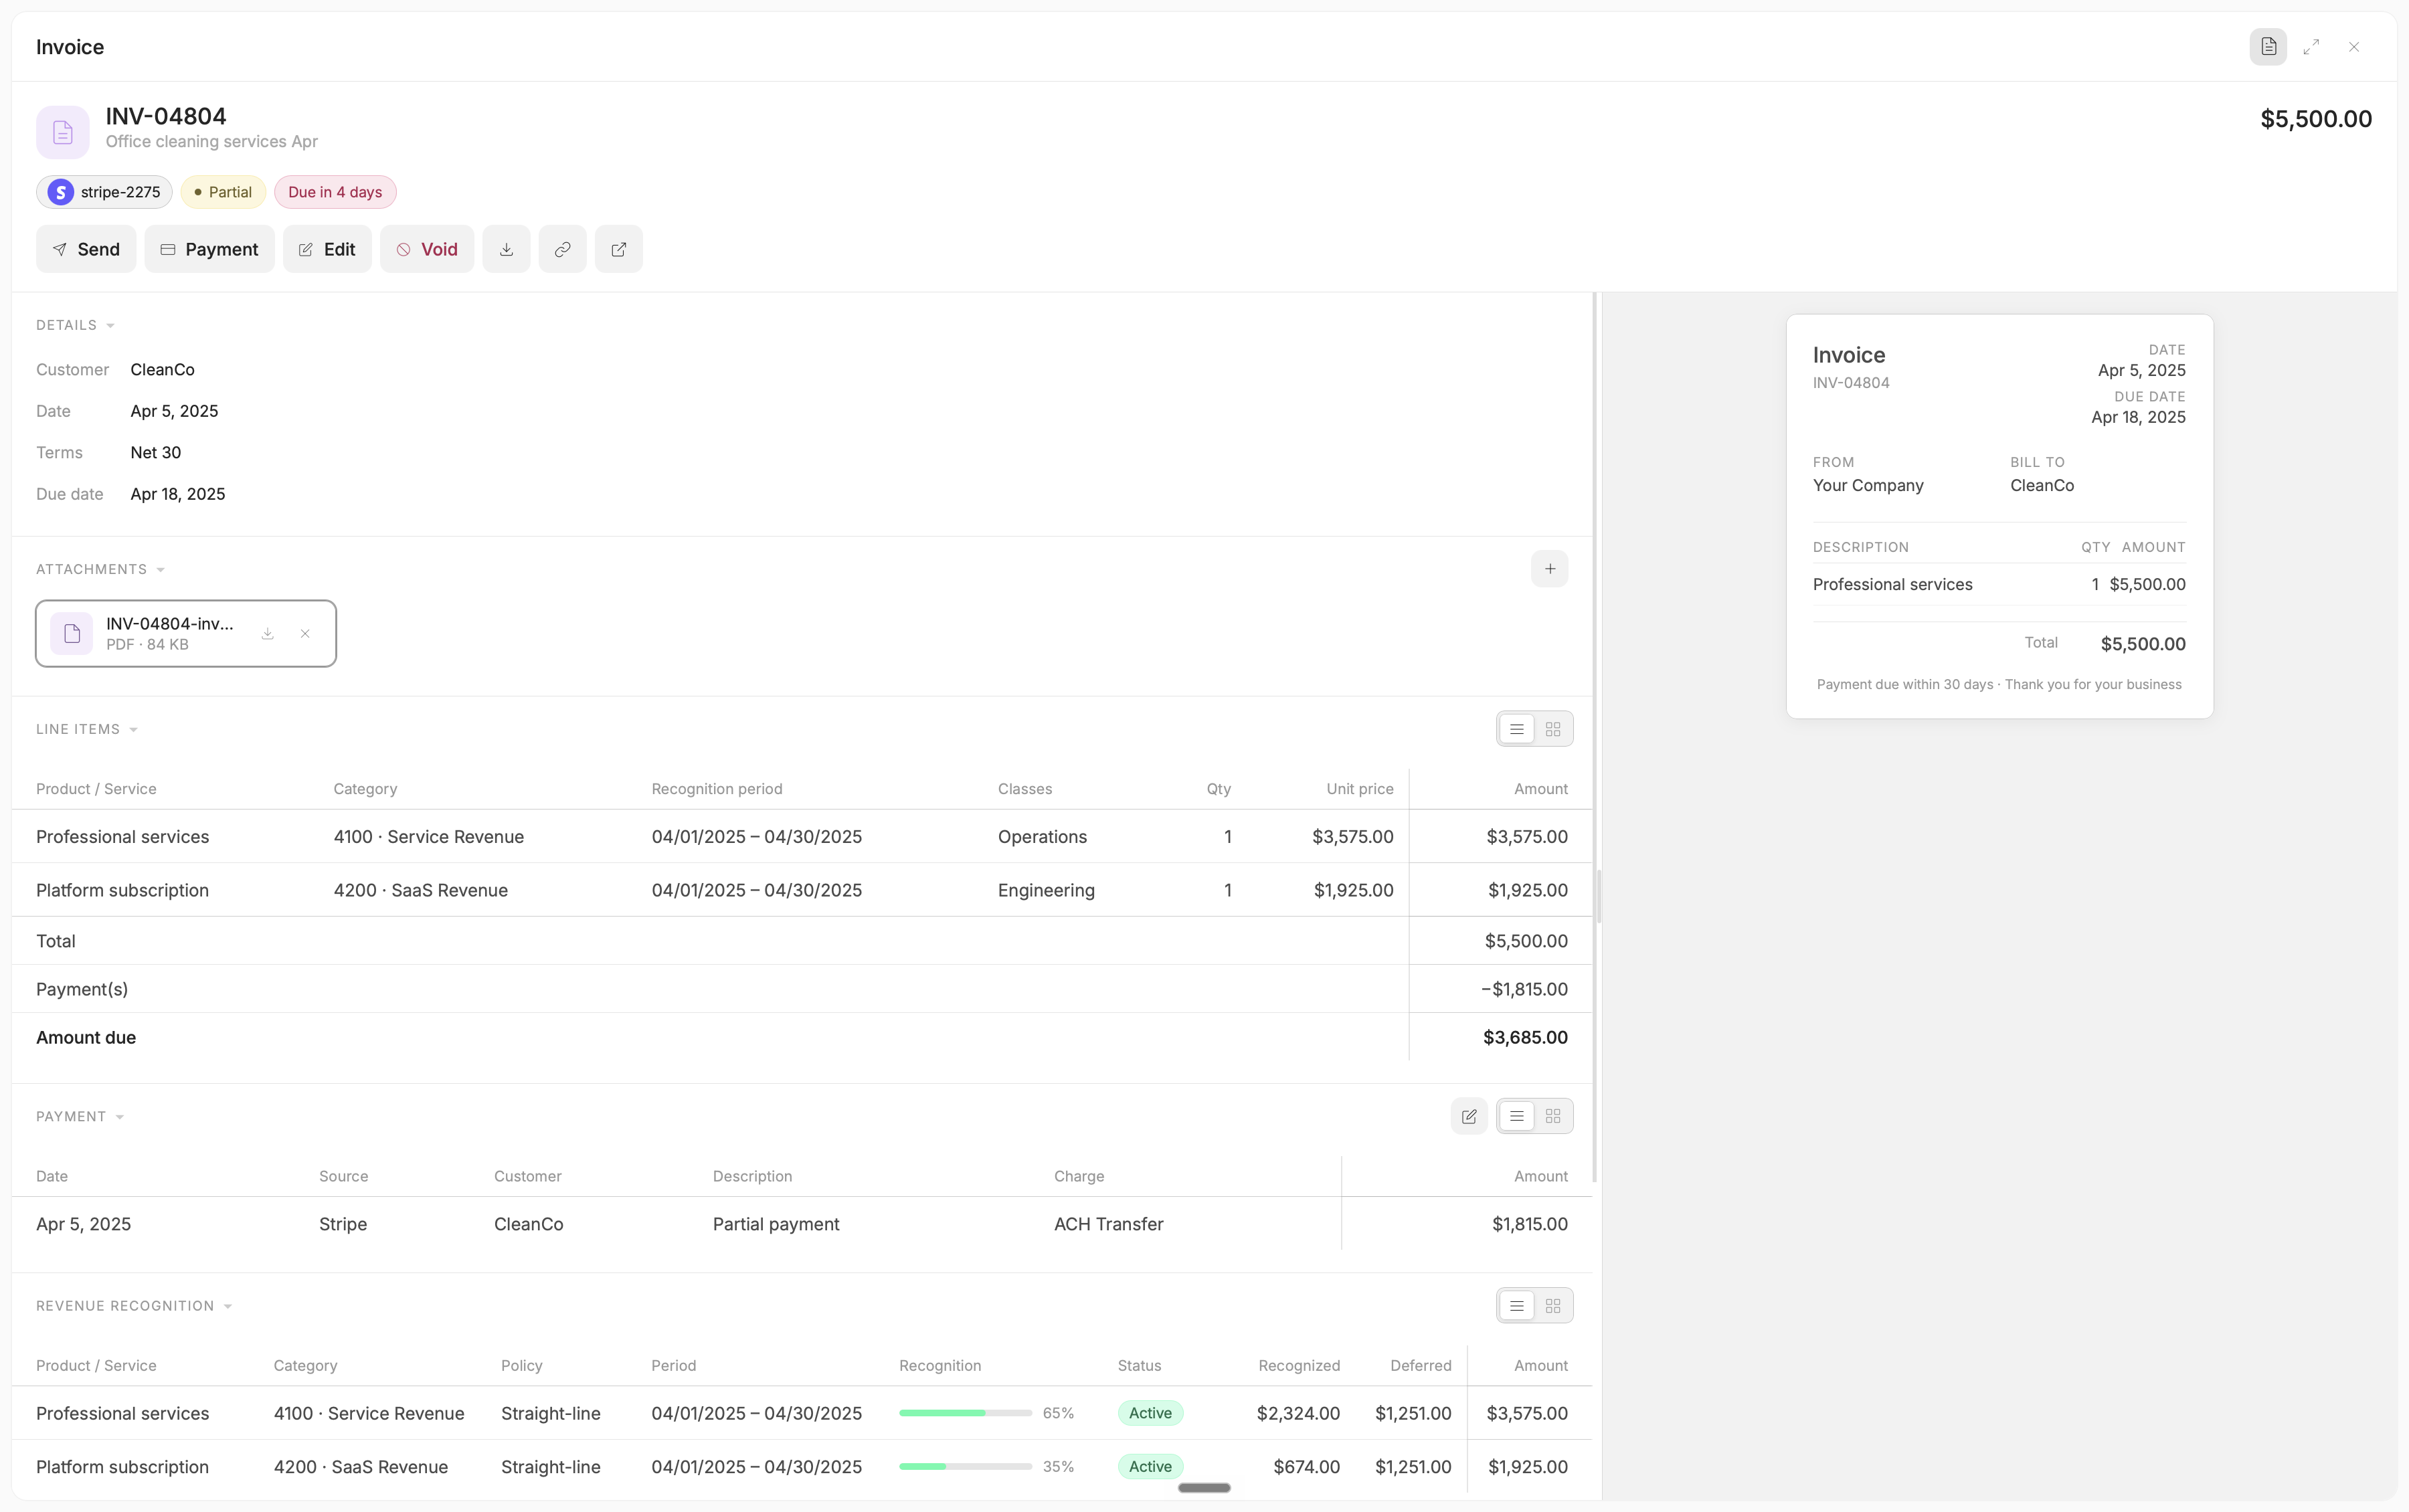This screenshot has width=2409, height=1512.
Task: Collapse the Line Items section
Action: click(x=86, y=729)
